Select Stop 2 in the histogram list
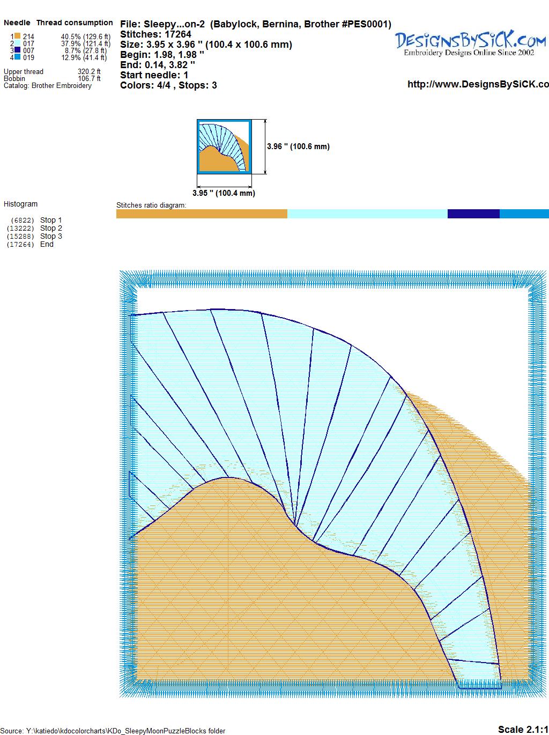The width and height of the screenshot is (549, 735). click(x=51, y=228)
